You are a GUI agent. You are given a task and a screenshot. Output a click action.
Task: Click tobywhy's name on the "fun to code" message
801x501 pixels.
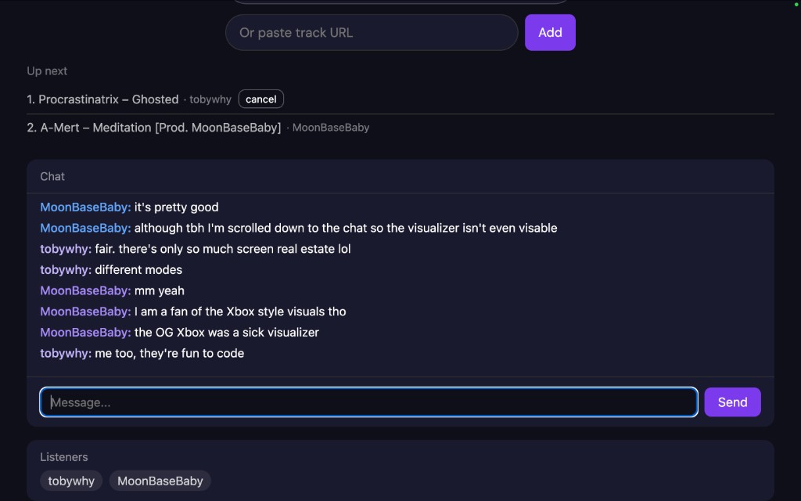point(66,354)
